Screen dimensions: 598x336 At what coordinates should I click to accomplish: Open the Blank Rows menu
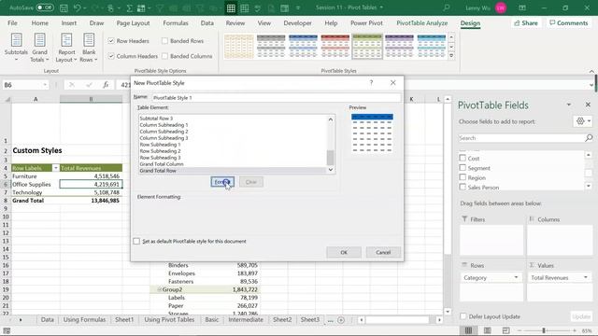[89, 48]
